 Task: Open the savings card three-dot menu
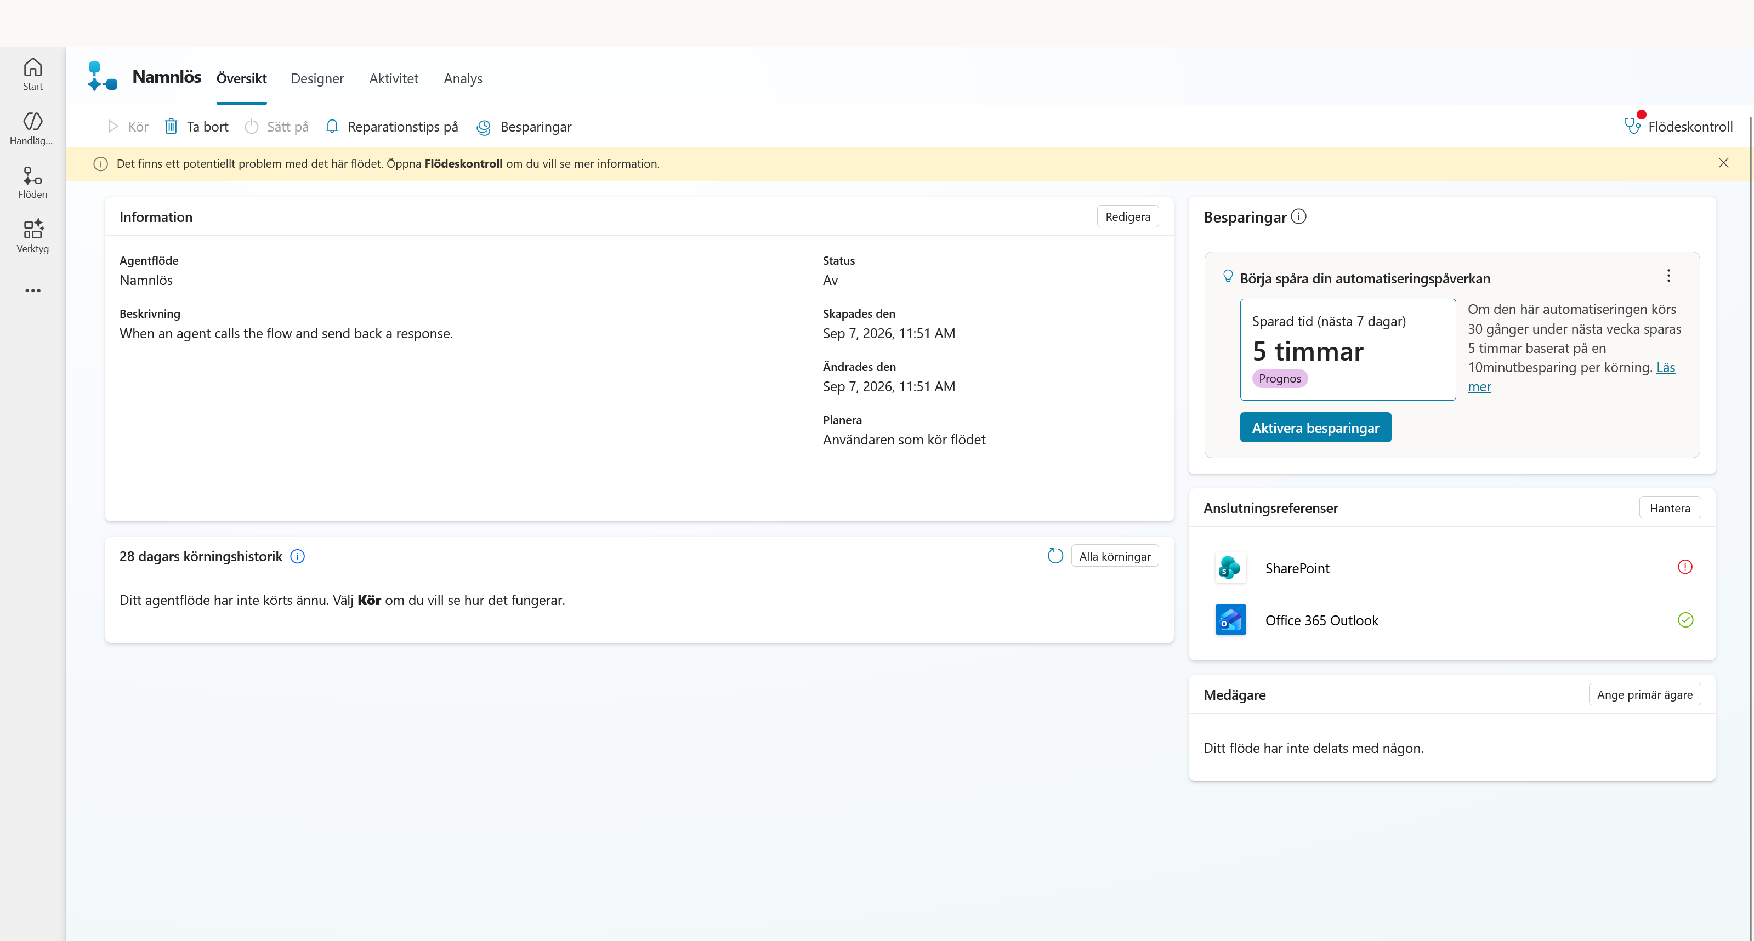click(x=1668, y=276)
